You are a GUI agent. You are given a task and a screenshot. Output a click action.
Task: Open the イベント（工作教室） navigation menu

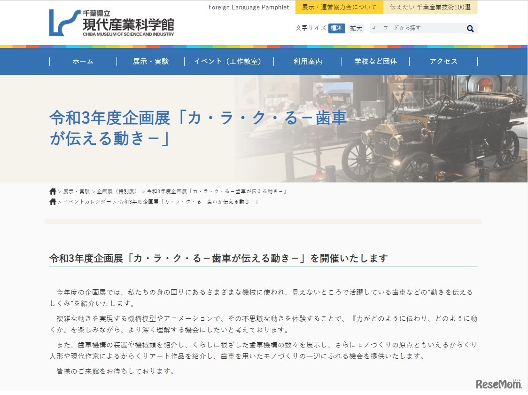229,61
